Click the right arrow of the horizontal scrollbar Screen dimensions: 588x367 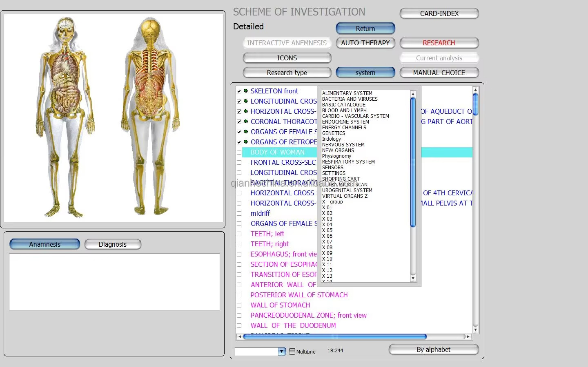point(468,337)
